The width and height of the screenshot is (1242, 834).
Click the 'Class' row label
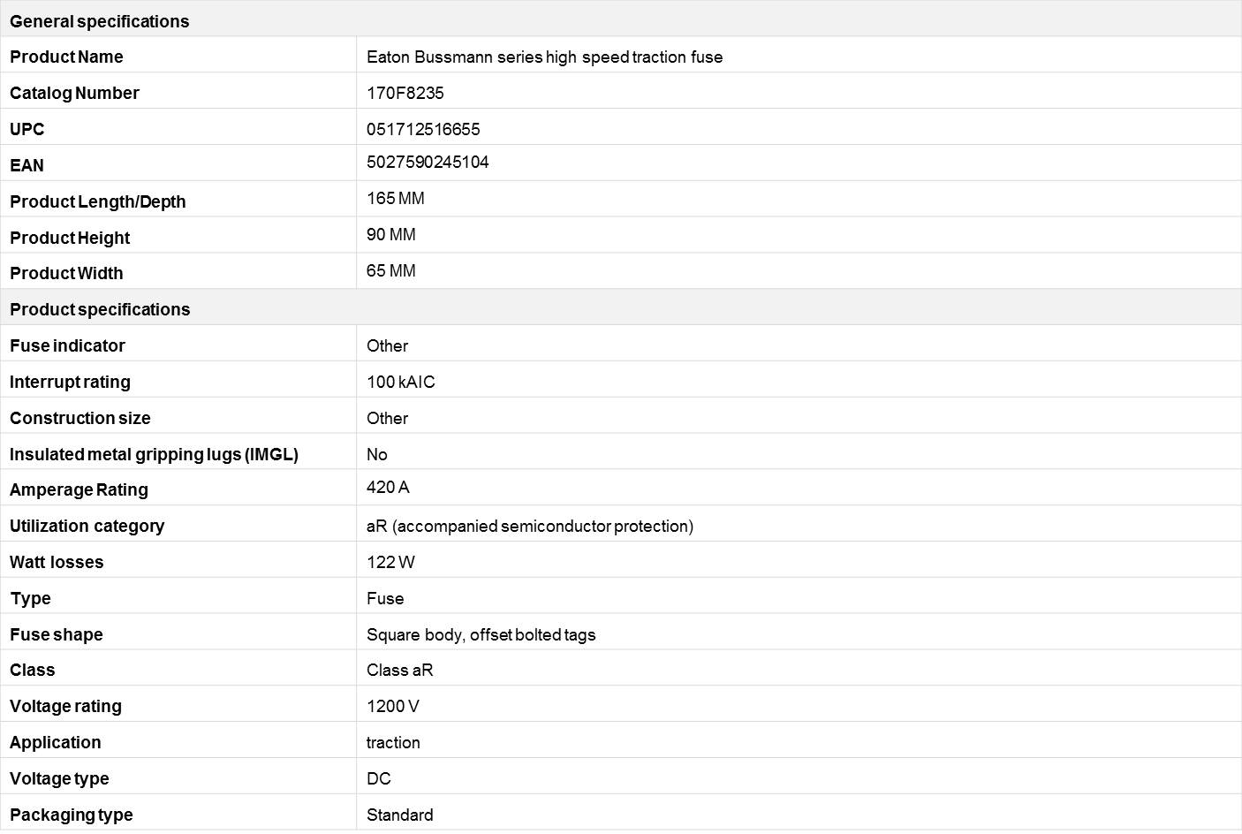32,670
